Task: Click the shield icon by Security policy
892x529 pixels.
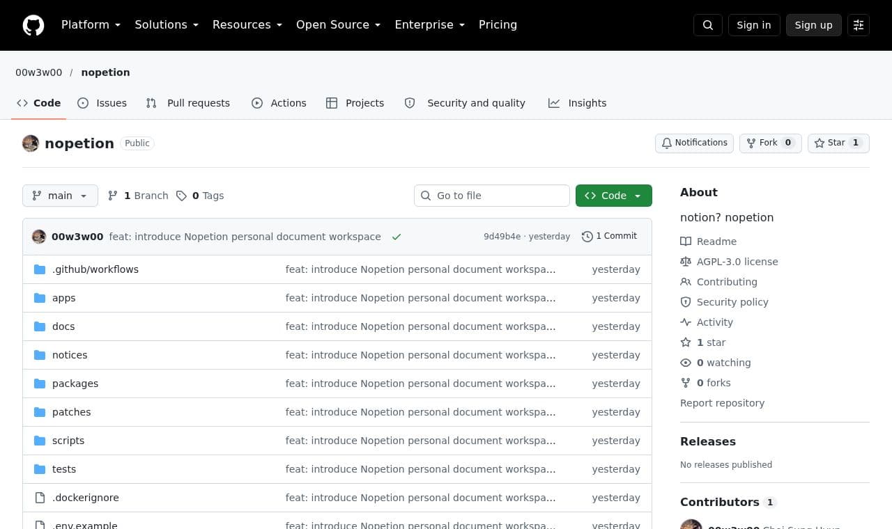Action: coord(686,302)
